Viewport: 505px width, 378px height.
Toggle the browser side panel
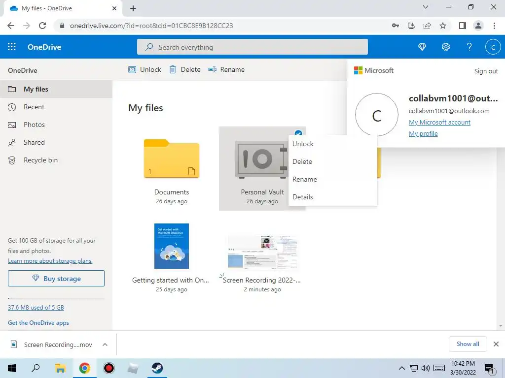pos(463,26)
